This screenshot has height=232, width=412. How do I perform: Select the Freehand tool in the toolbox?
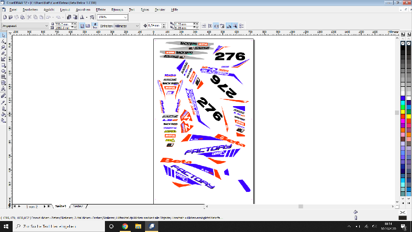click(3, 53)
